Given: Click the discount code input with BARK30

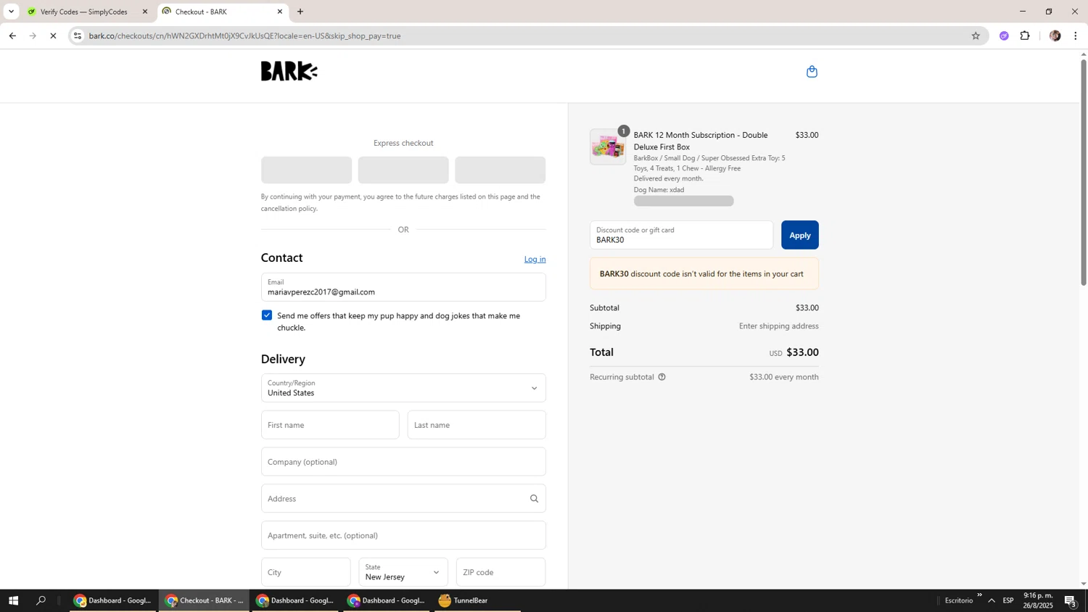Looking at the screenshot, I should (681, 235).
